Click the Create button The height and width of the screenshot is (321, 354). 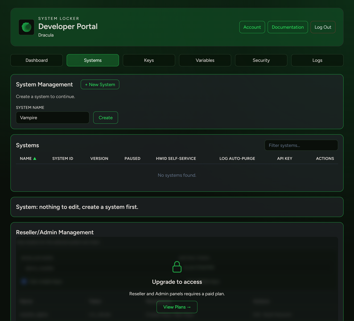click(x=106, y=118)
